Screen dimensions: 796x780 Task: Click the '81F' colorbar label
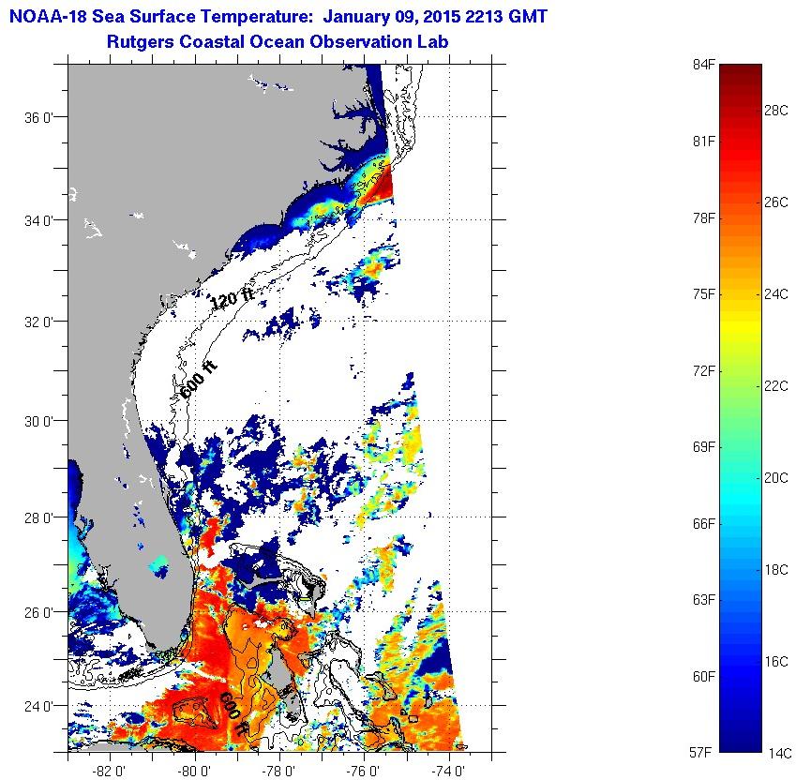click(703, 141)
